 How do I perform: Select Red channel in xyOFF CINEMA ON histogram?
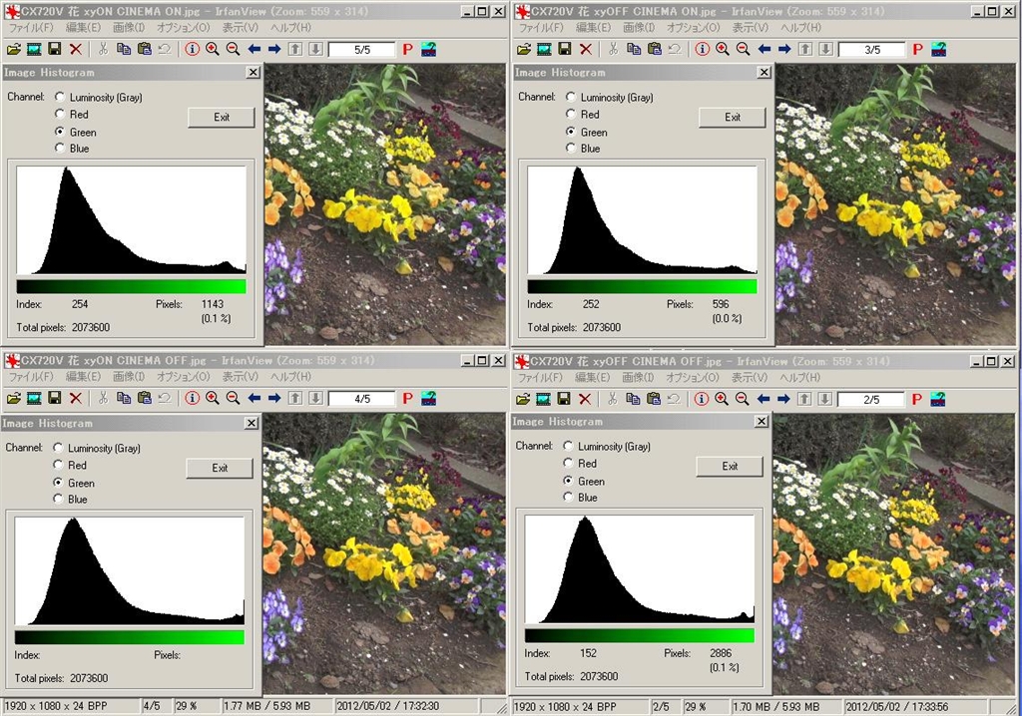[571, 114]
